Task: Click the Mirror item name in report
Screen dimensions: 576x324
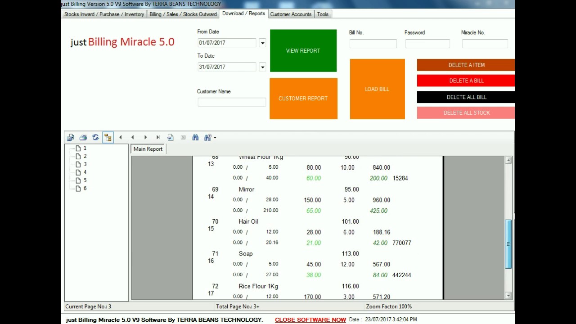Action: click(x=247, y=189)
